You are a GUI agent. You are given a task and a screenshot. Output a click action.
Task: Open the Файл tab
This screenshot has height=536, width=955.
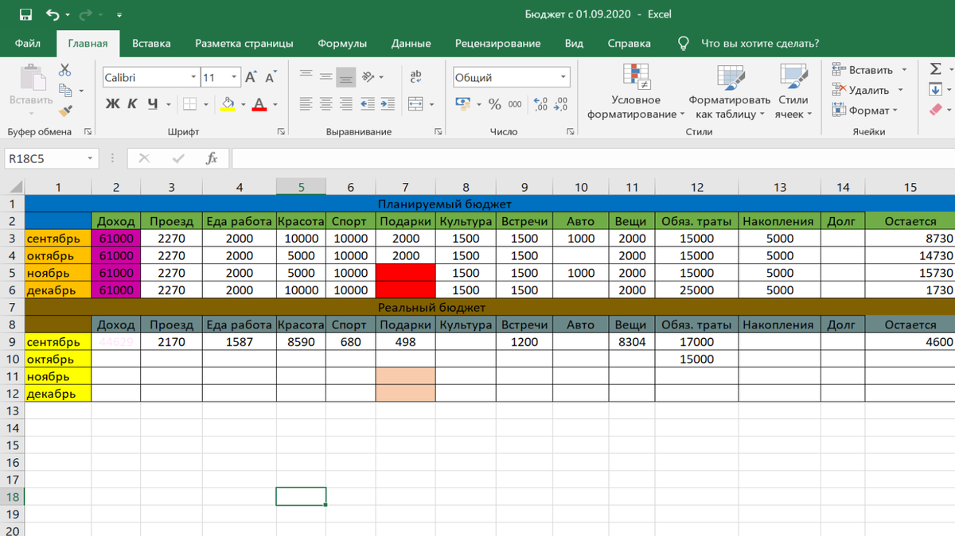coord(28,43)
